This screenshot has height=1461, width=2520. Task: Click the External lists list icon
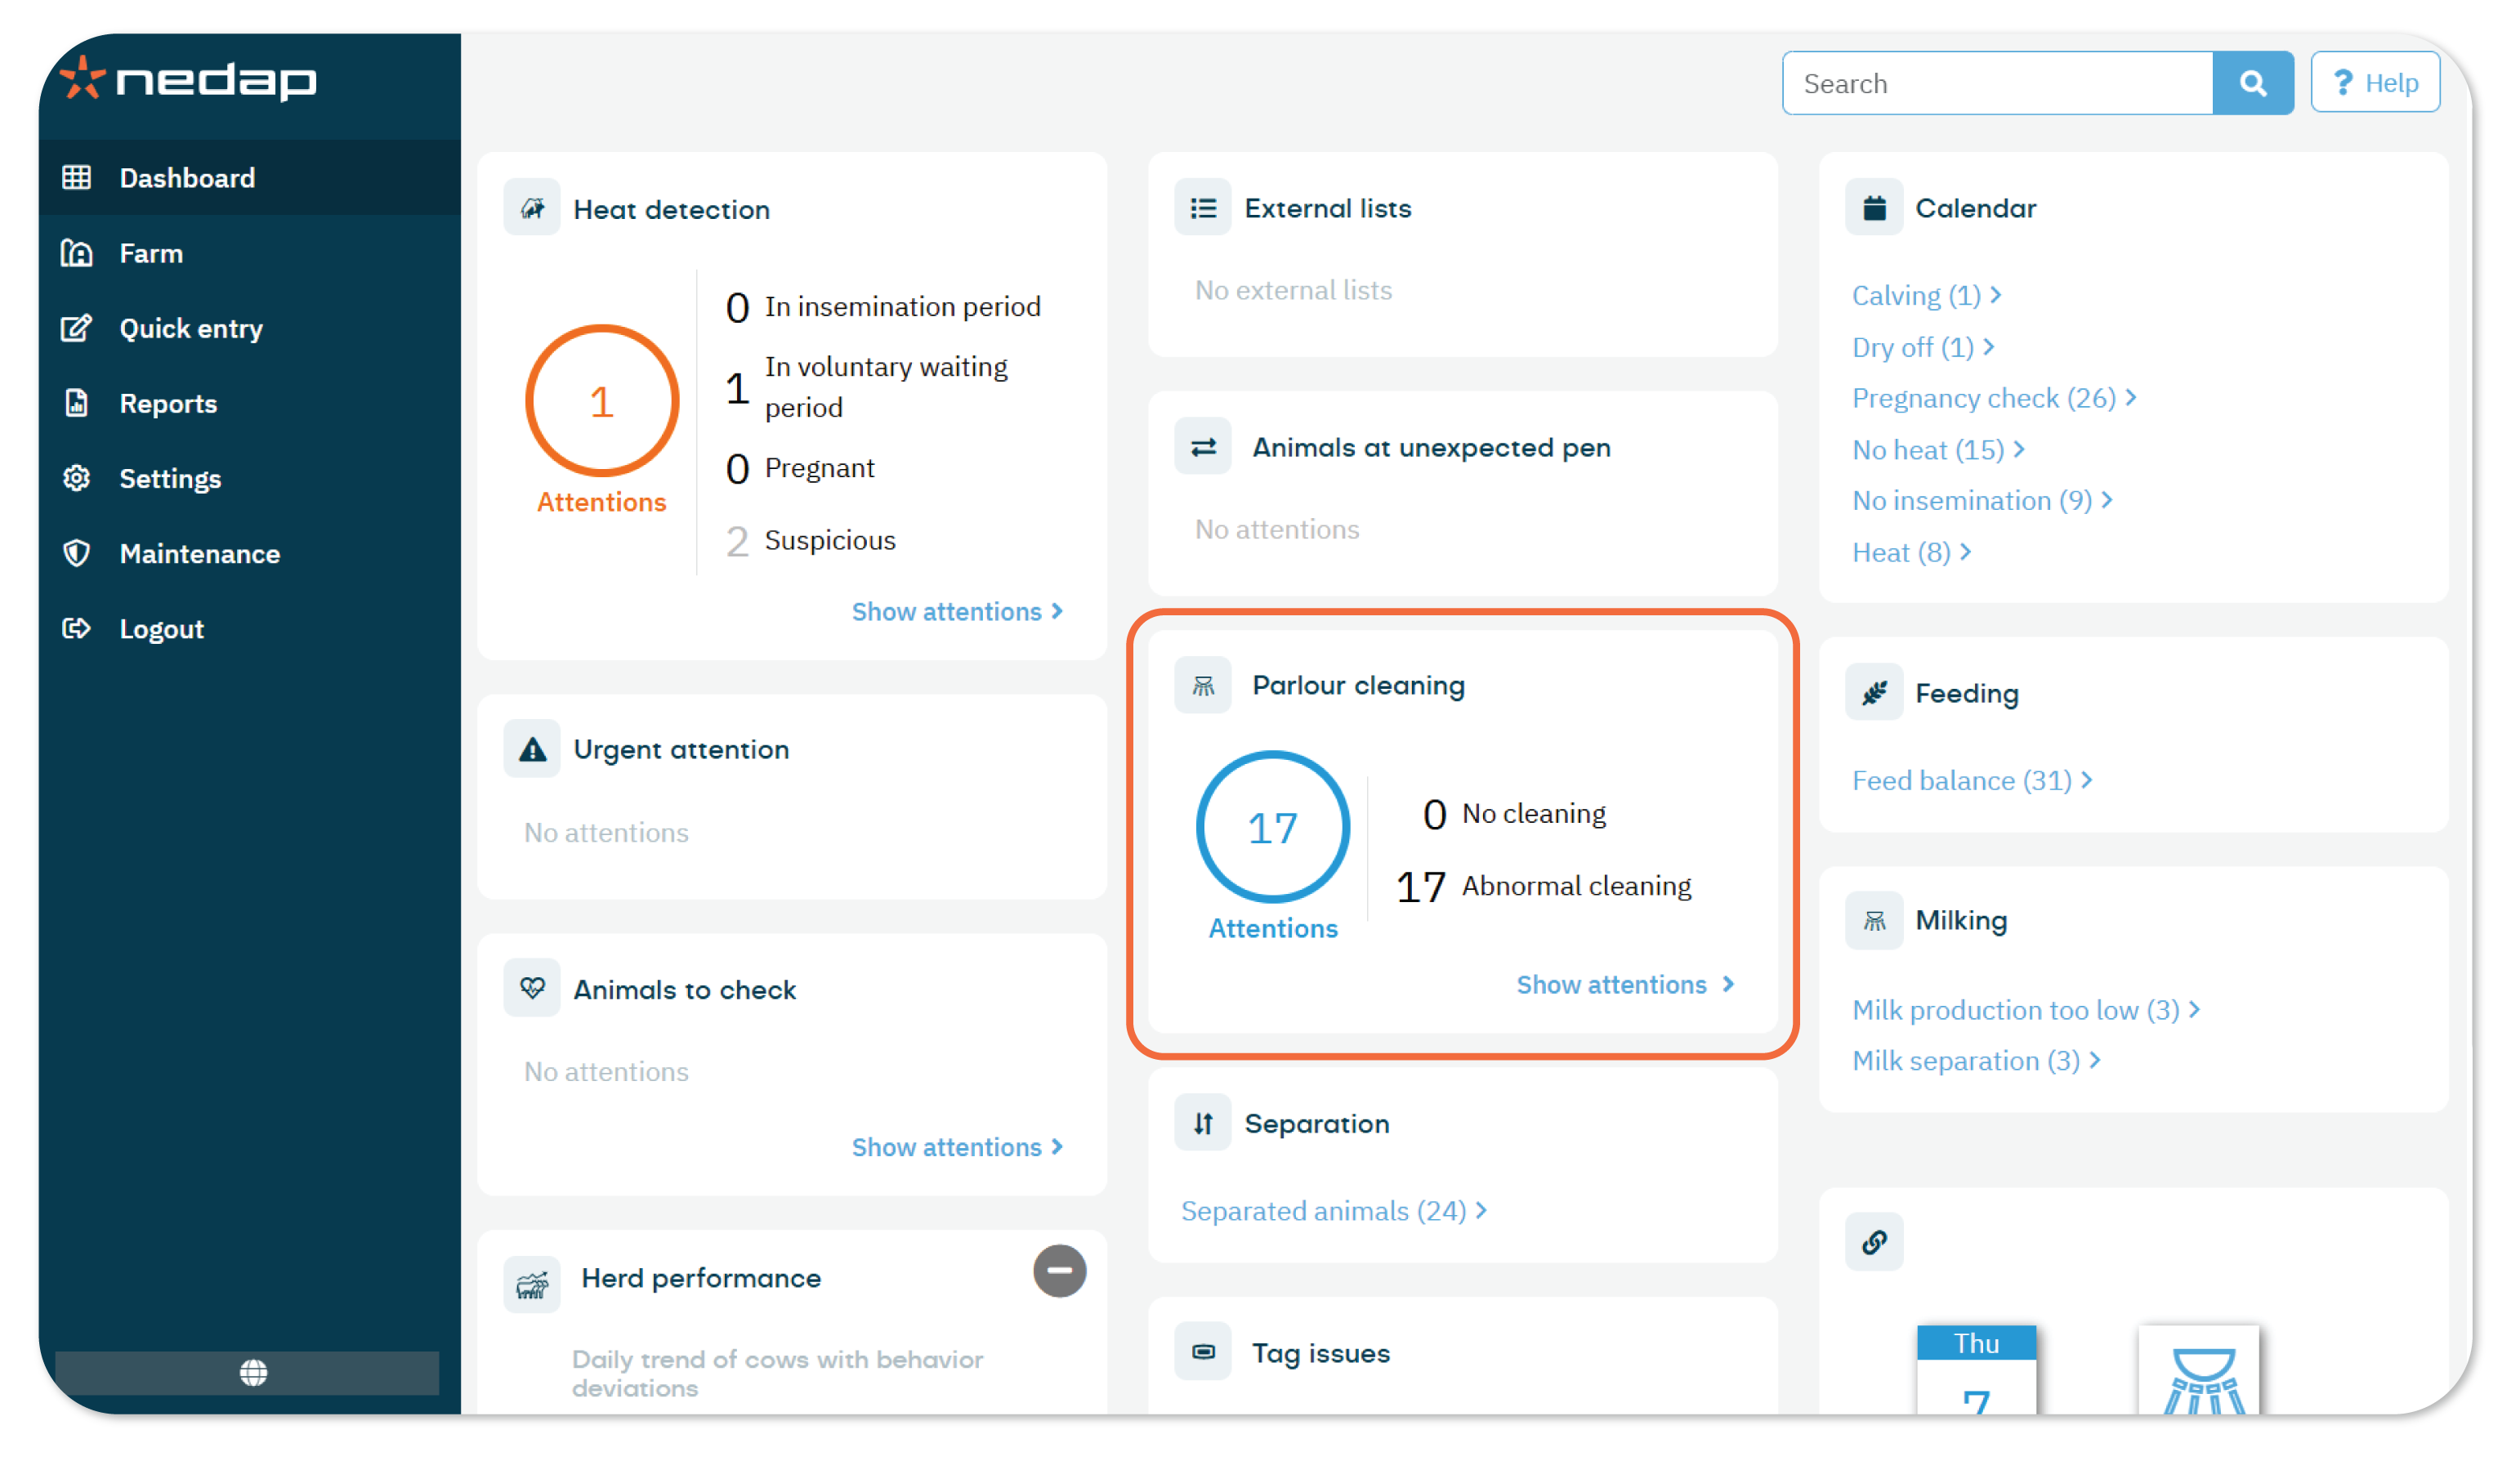(1203, 208)
